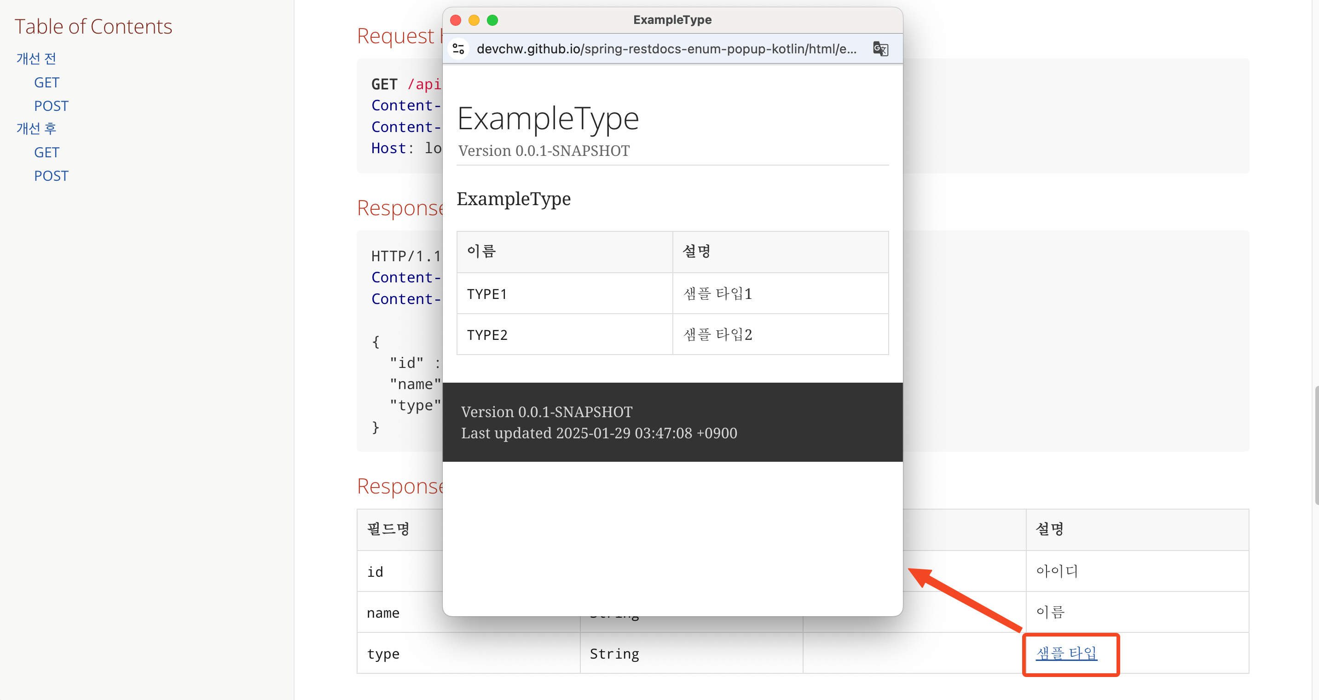Click the 설명 column header in popup table
1319x700 pixels.
click(x=781, y=252)
